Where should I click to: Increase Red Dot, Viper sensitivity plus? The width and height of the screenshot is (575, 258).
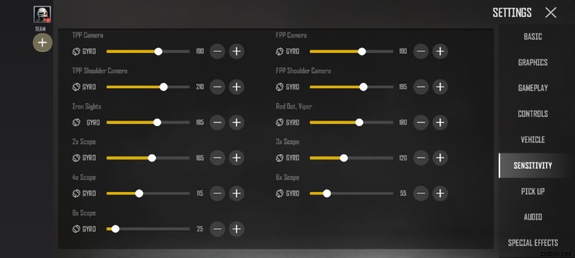point(440,123)
